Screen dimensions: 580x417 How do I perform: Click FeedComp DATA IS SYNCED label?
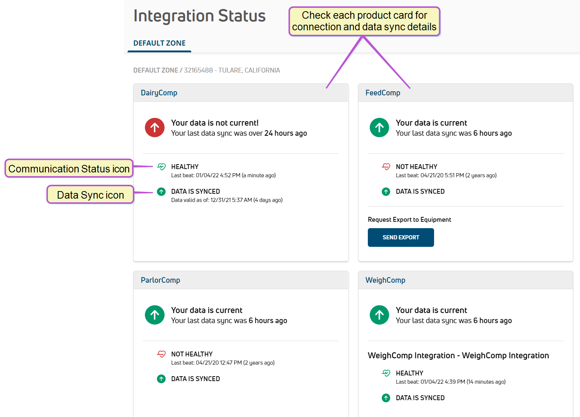[x=420, y=191]
